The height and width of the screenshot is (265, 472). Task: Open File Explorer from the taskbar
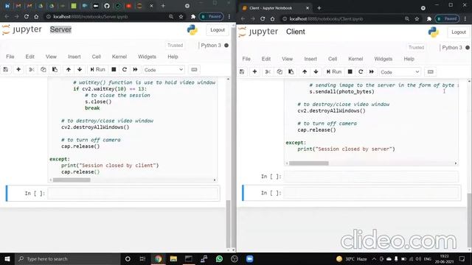tap(173, 258)
